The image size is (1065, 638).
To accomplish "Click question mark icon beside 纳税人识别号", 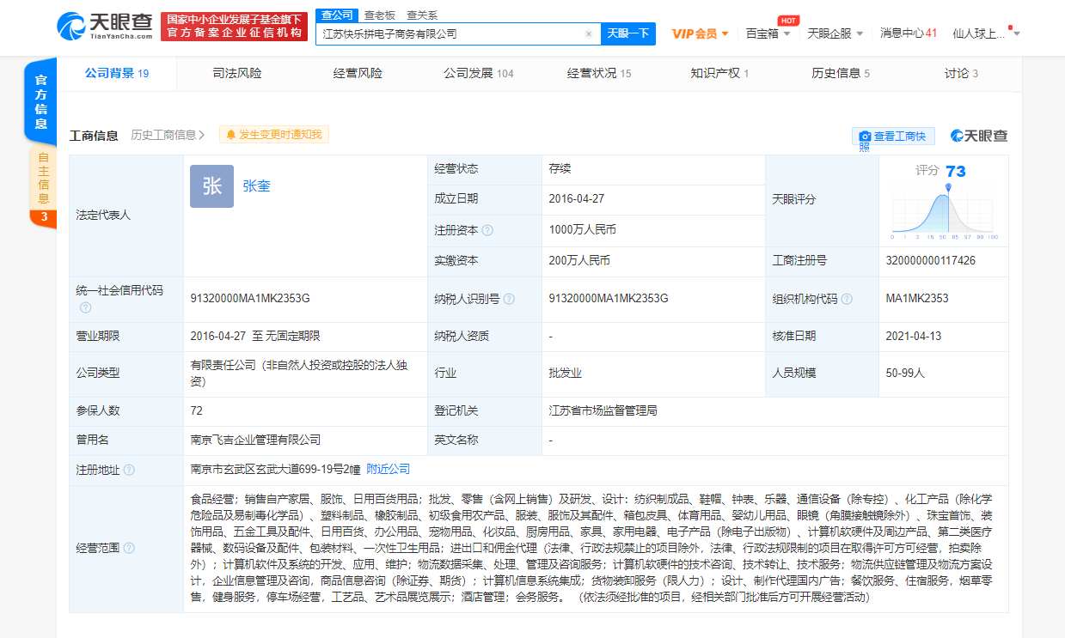I will click(x=510, y=298).
